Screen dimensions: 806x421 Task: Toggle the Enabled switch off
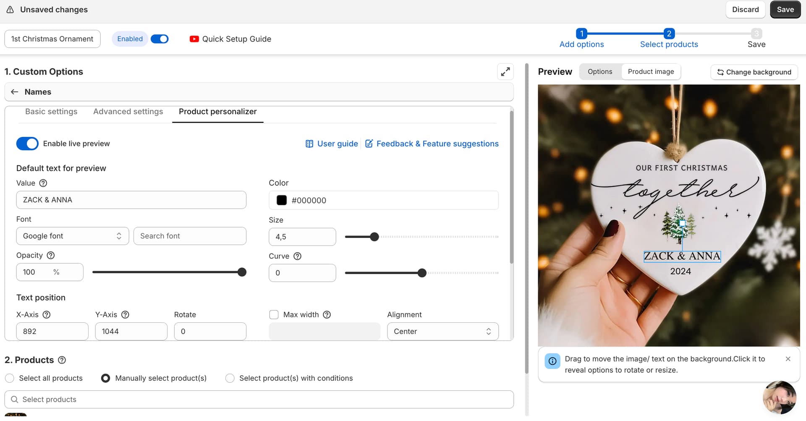(x=160, y=39)
